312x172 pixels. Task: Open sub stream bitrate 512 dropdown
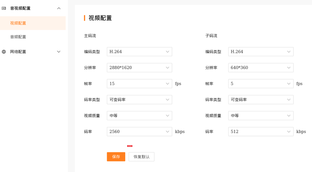pos(261,132)
